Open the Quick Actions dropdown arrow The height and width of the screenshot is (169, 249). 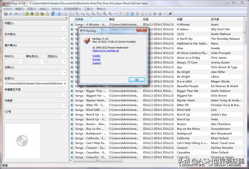(115, 14)
